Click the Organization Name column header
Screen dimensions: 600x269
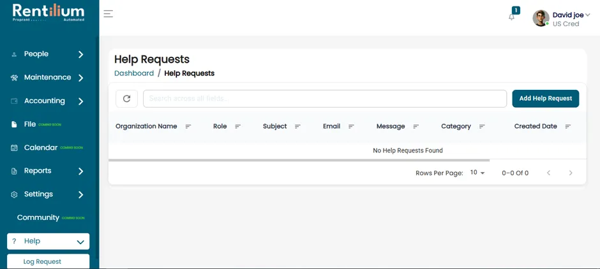tap(146, 126)
